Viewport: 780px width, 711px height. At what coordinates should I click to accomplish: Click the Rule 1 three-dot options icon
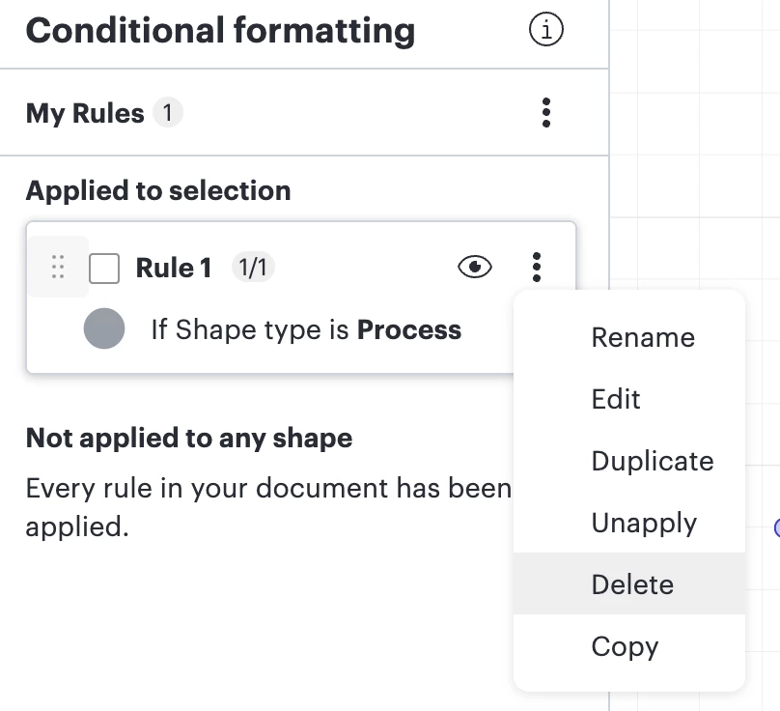[537, 267]
